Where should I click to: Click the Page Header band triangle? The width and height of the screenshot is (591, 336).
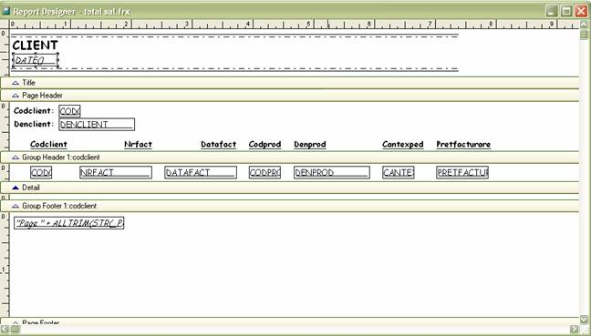tap(16, 96)
